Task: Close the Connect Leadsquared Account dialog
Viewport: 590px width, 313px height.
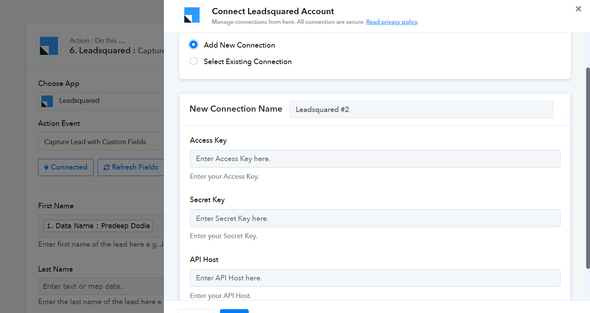Action: tap(578, 9)
